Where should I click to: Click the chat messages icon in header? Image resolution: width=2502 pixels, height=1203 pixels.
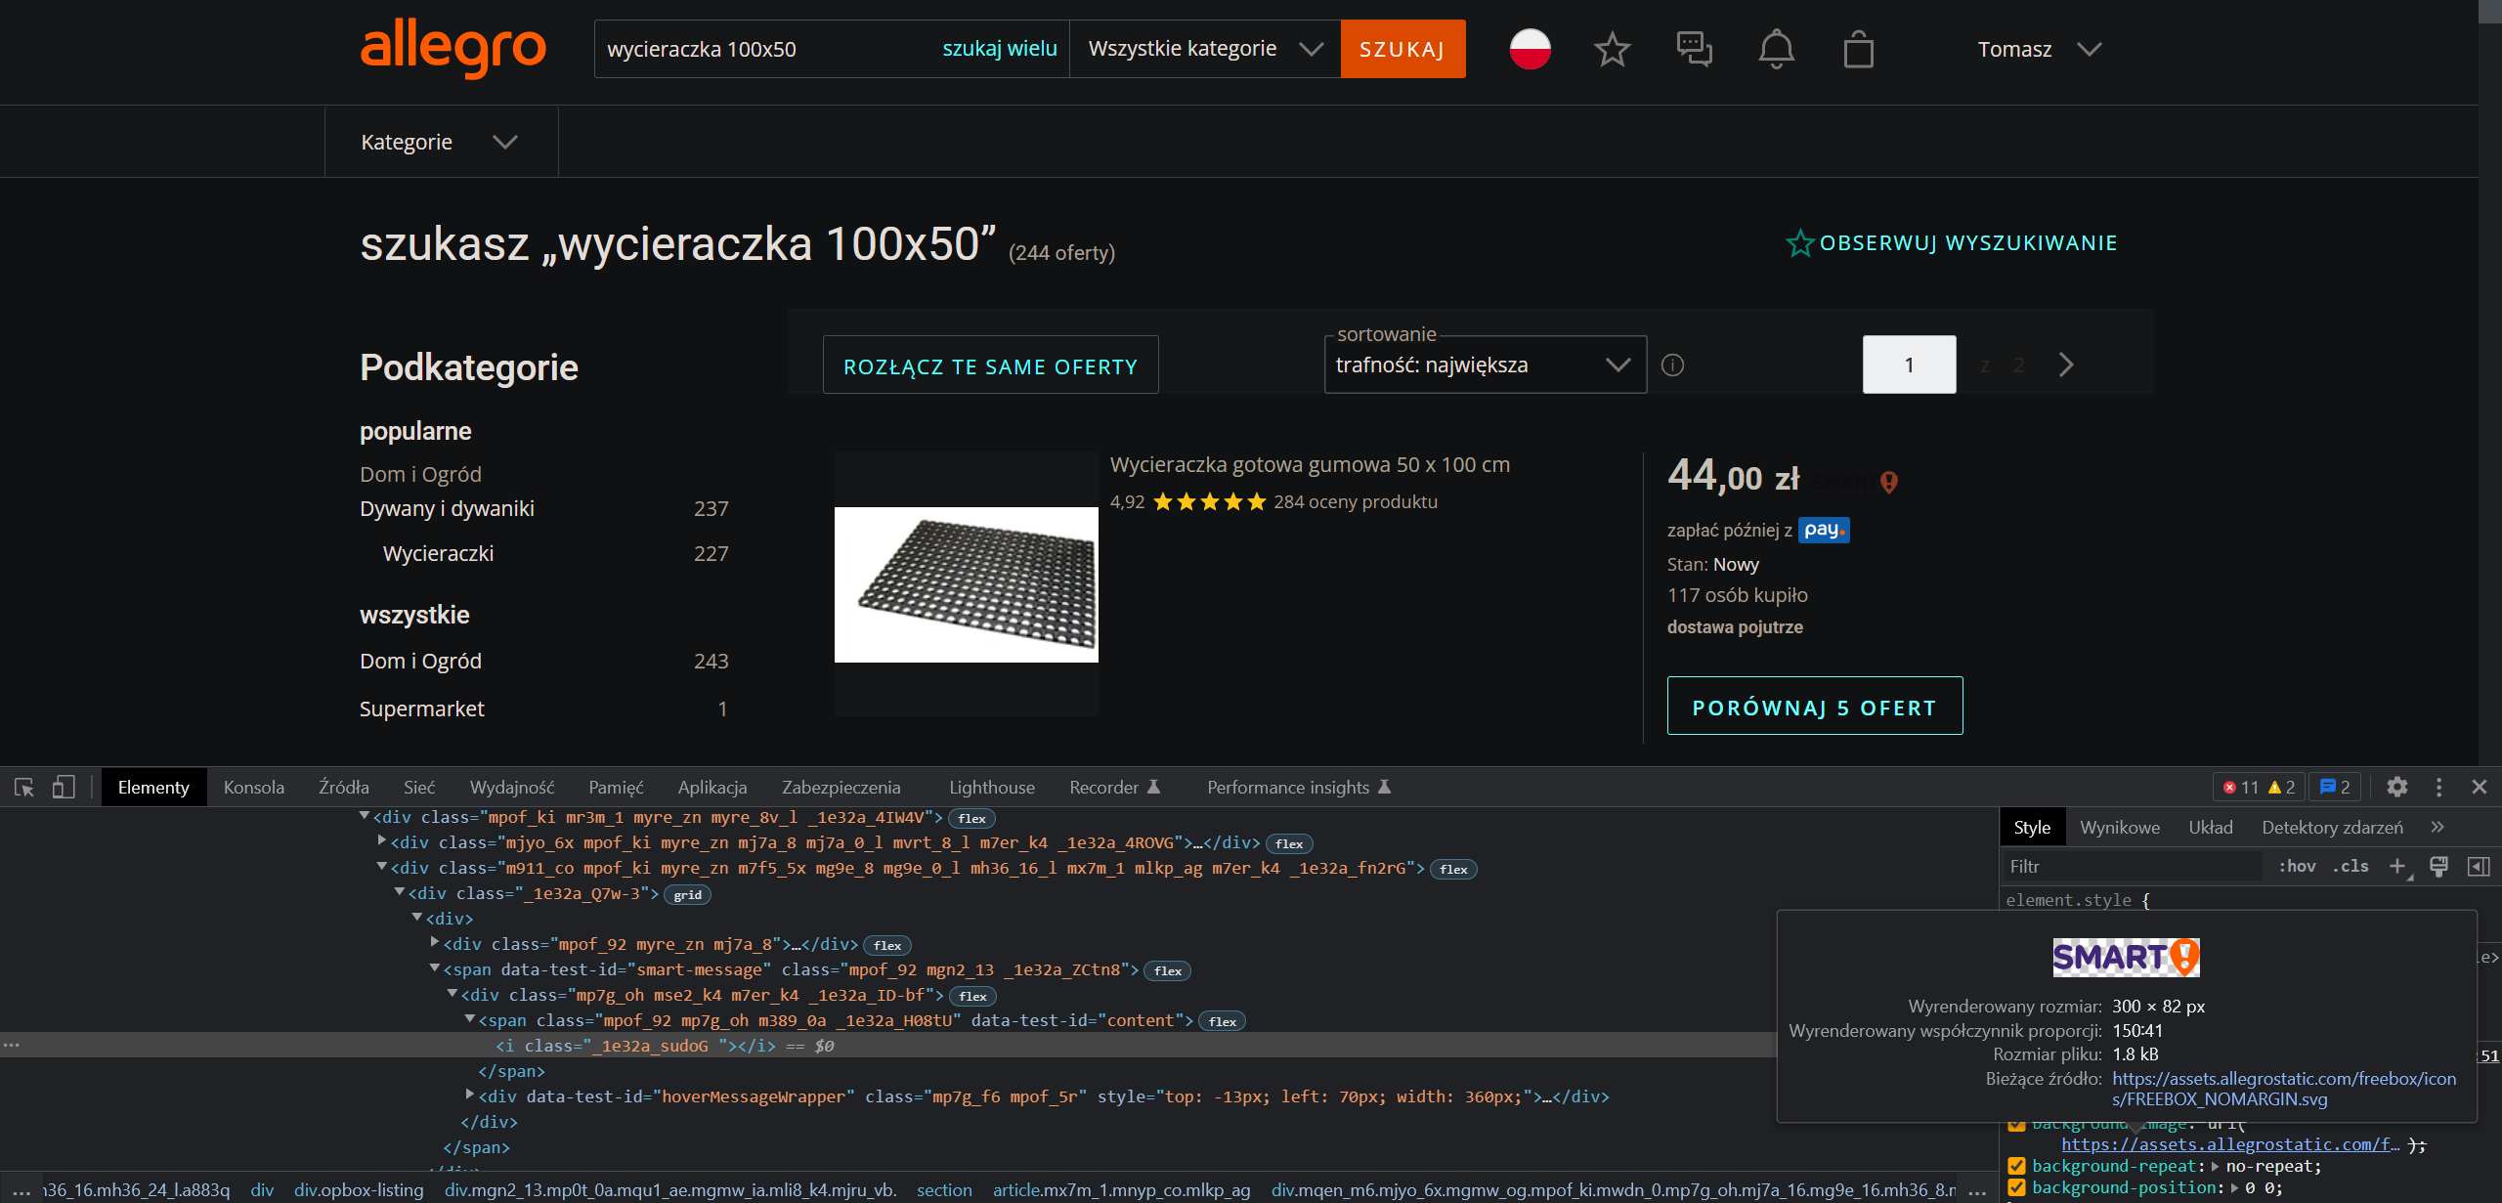(x=1694, y=49)
